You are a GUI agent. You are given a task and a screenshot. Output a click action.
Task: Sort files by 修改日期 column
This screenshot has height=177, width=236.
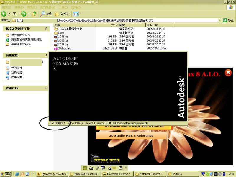tap(159, 25)
